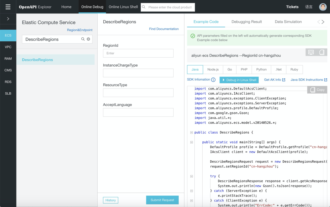Click the search magnifier in the API filter box

[x=83, y=39]
